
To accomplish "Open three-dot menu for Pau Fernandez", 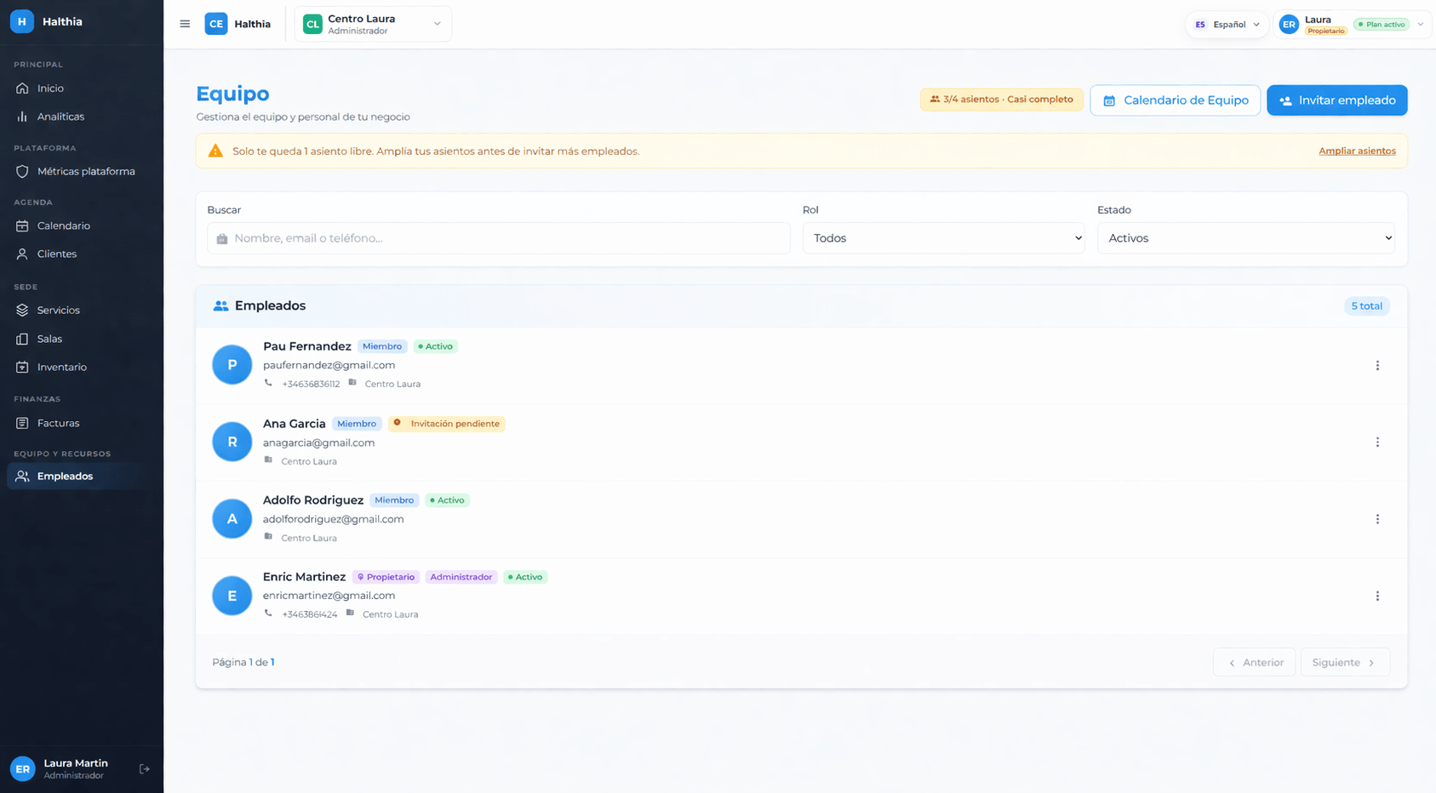I will (1377, 366).
